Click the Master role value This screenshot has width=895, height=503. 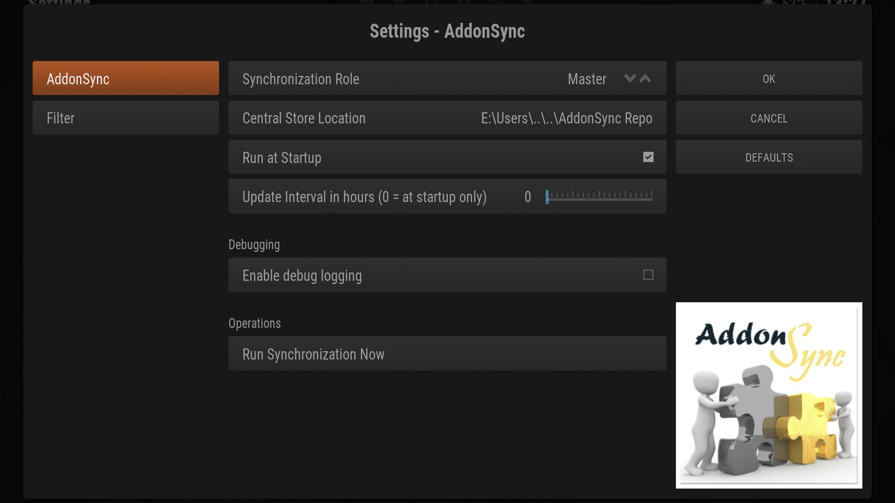tap(587, 79)
